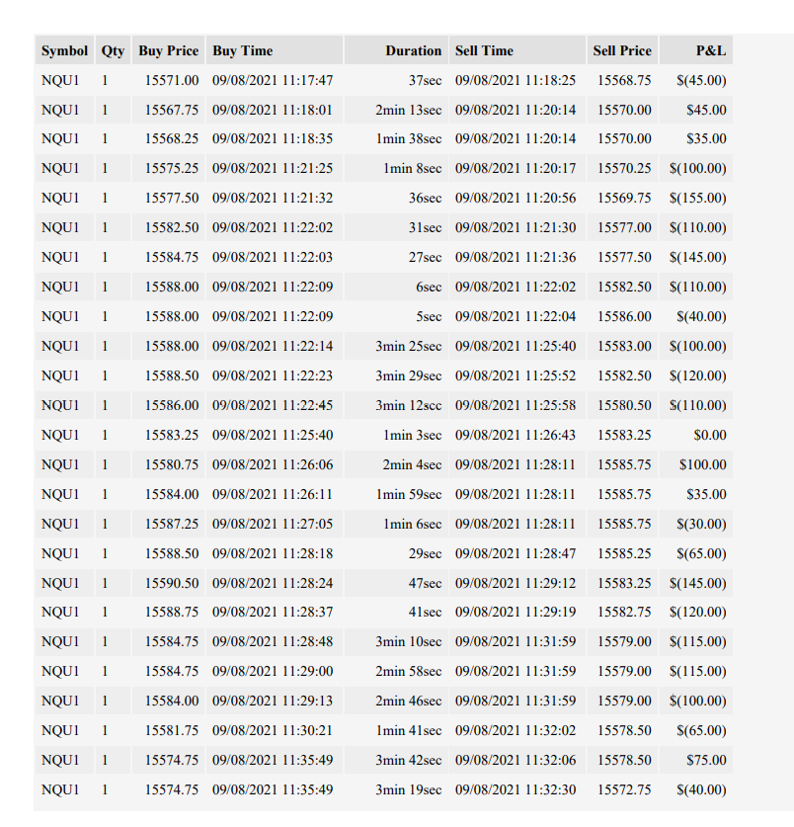The image size is (794, 827).
Task: Click the $100.00 profit cell
Action: point(696,464)
